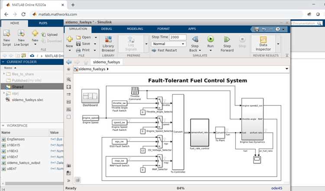
Task: Collapse the Current Folder panel
Action: tap(3, 62)
